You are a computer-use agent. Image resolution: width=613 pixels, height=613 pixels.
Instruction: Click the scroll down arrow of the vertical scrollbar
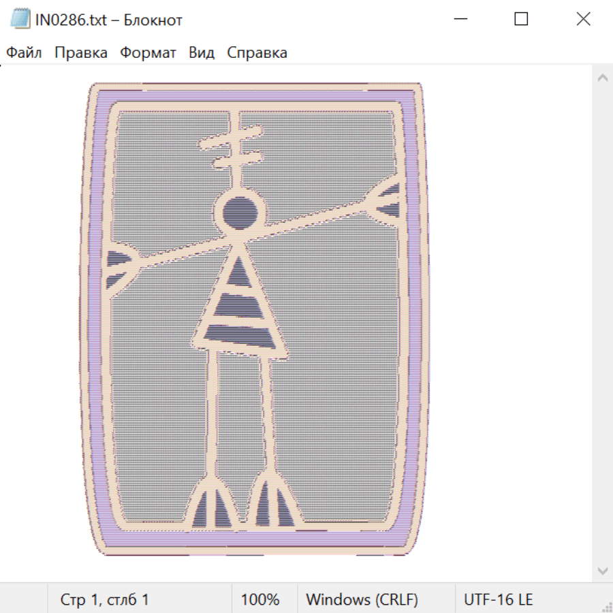tap(603, 570)
